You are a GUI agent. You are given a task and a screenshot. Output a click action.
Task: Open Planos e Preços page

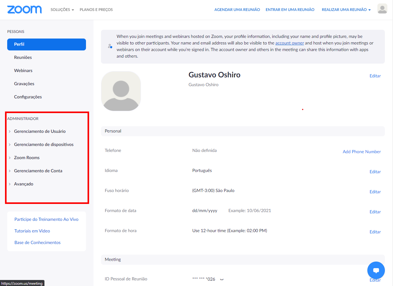(x=96, y=10)
